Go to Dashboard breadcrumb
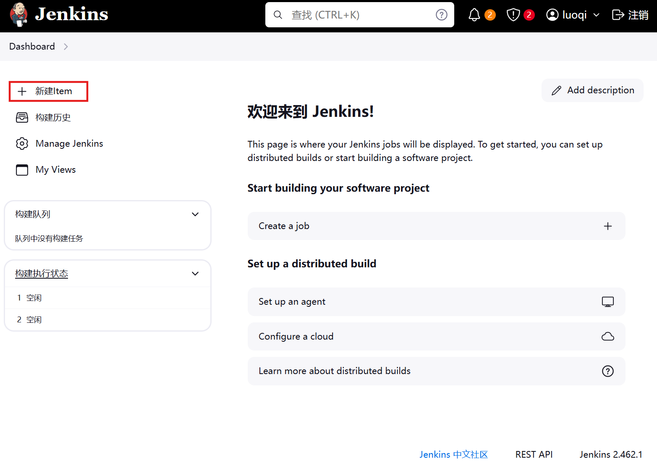Image resolution: width=657 pixels, height=472 pixels. [x=32, y=46]
